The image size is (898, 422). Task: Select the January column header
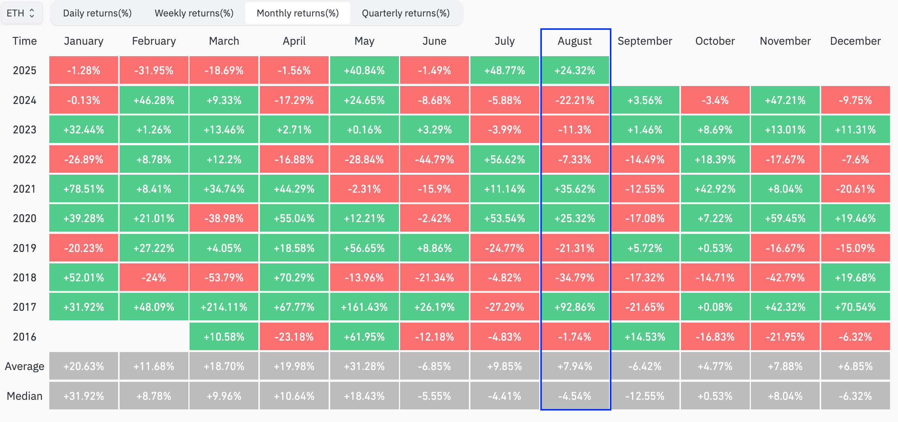(84, 41)
